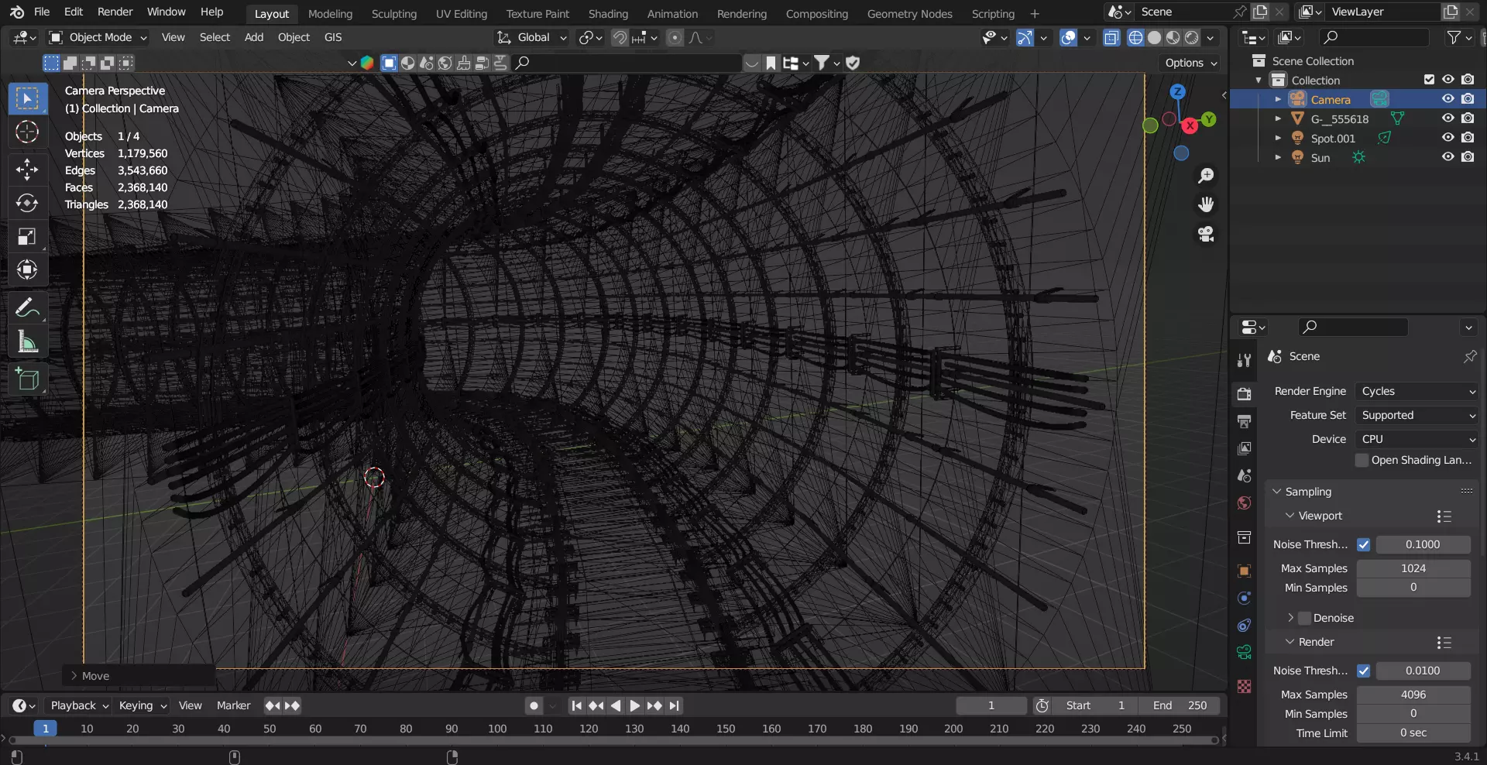Image resolution: width=1487 pixels, height=765 pixels.
Task: Open the Edit menu
Action: click(x=74, y=12)
